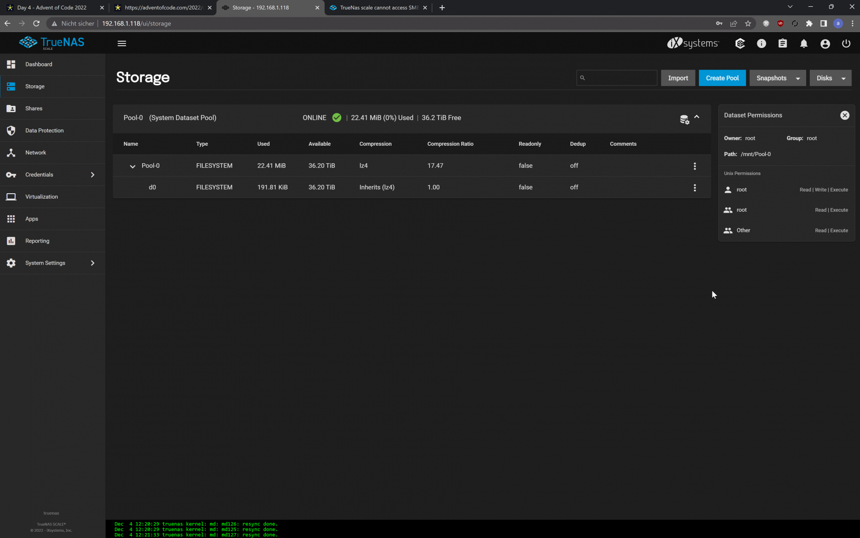Click the Path value /mnt/Pool-0

tap(756, 154)
